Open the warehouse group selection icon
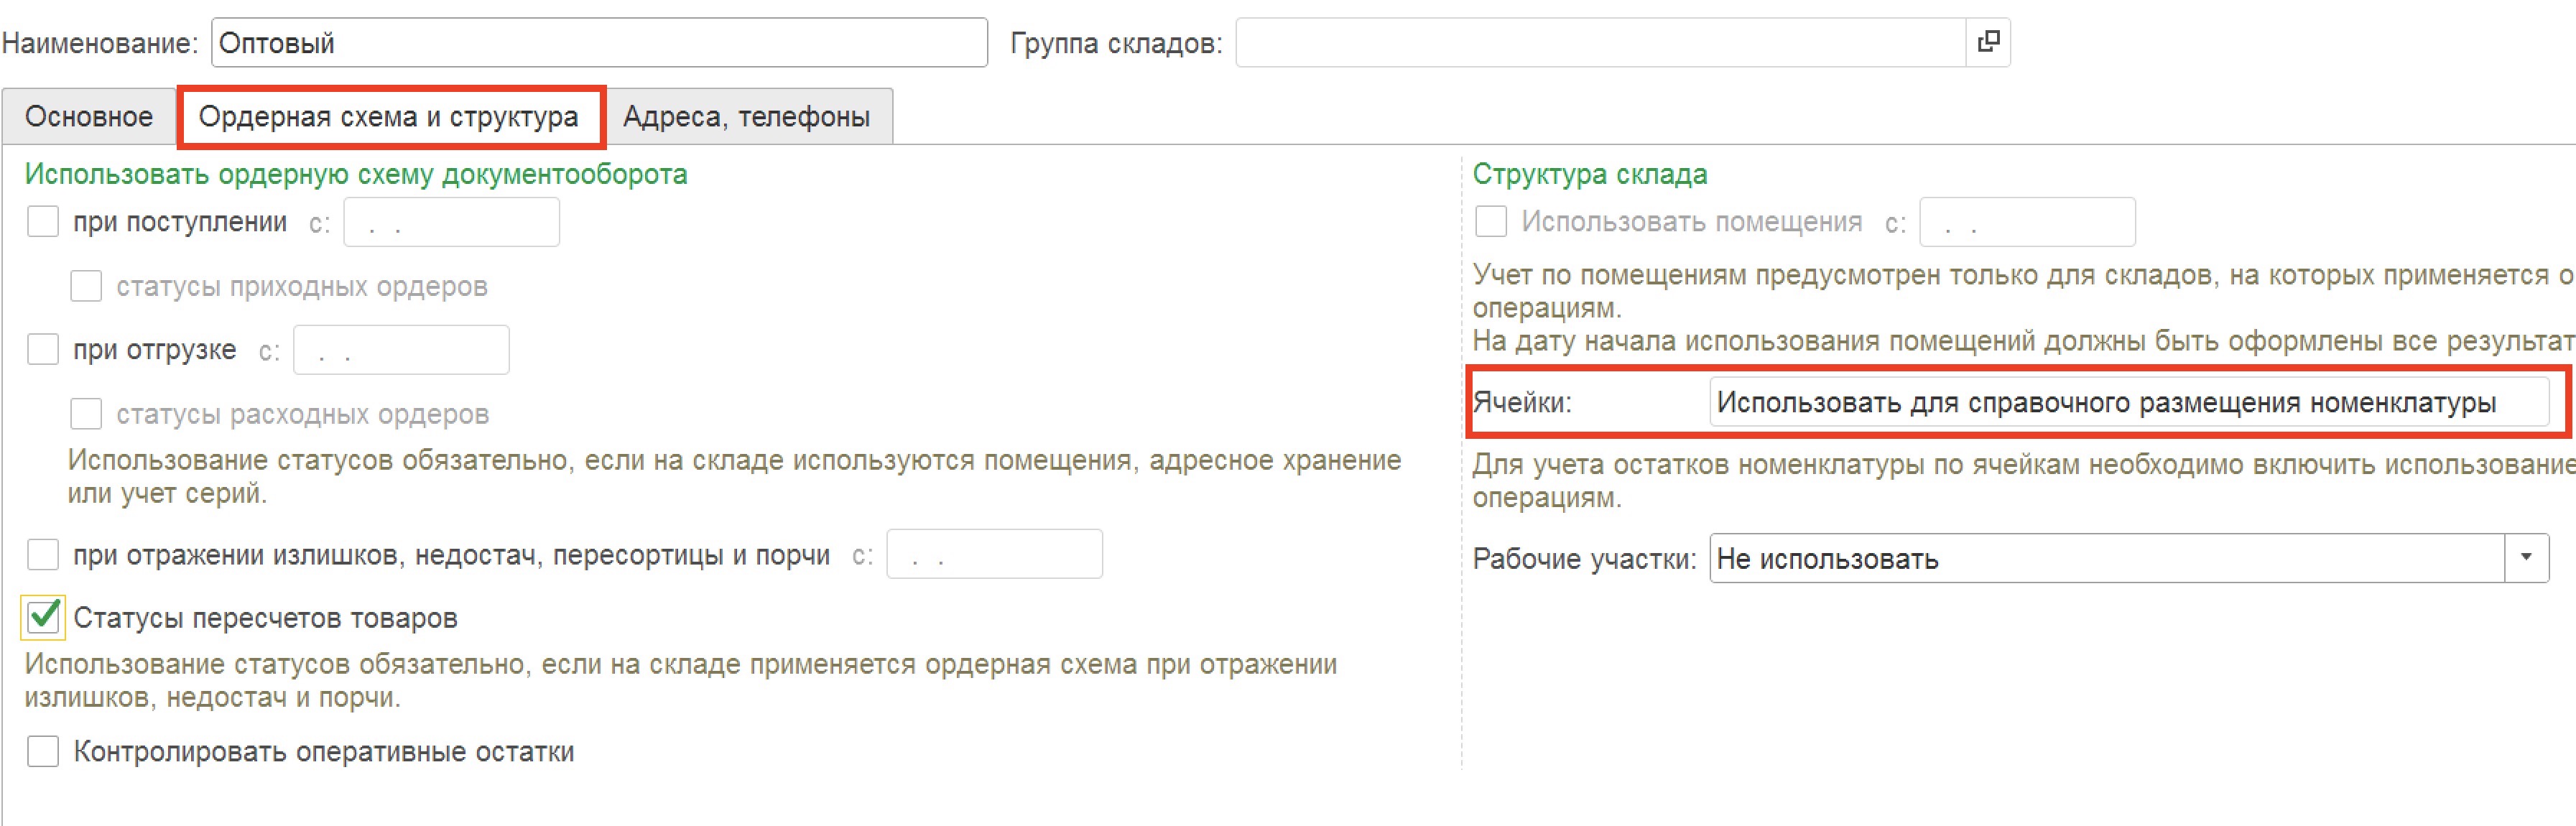The image size is (2576, 826). point(1988,42)
